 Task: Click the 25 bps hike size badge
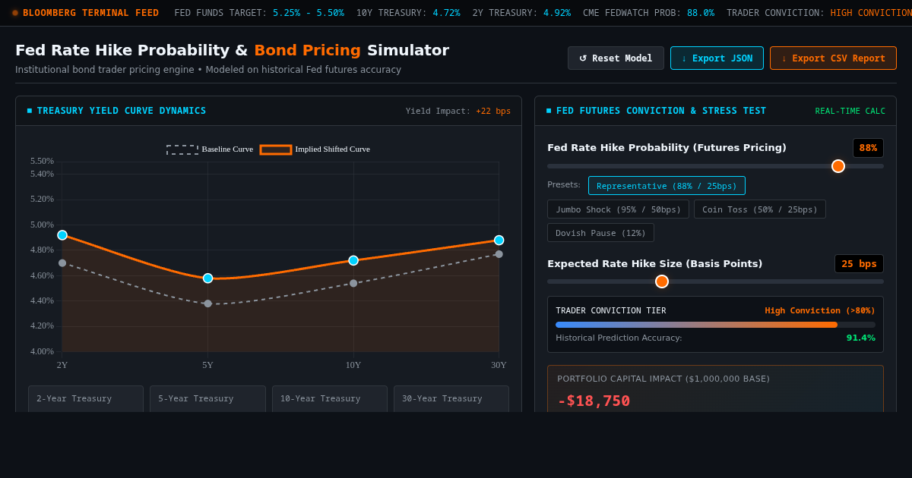[x=859, y=264]
